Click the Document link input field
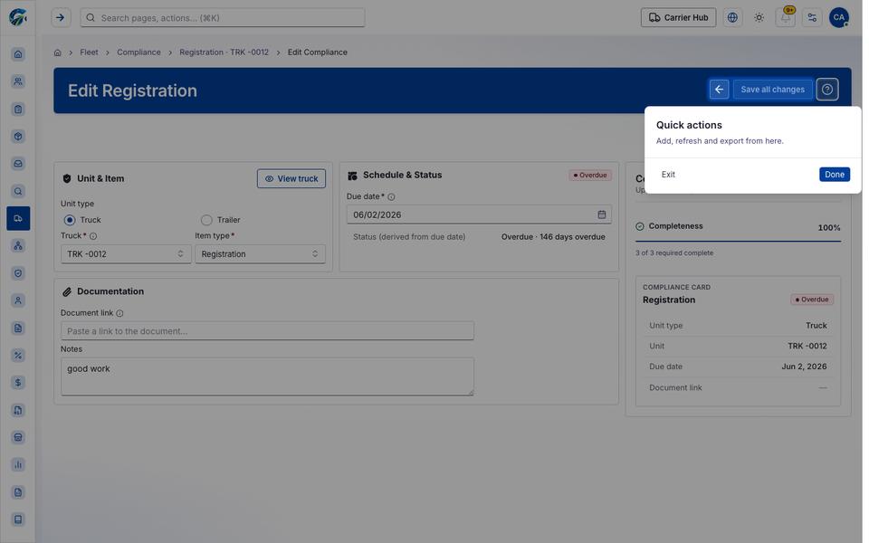The image size is (869, 543). [267, 331]
